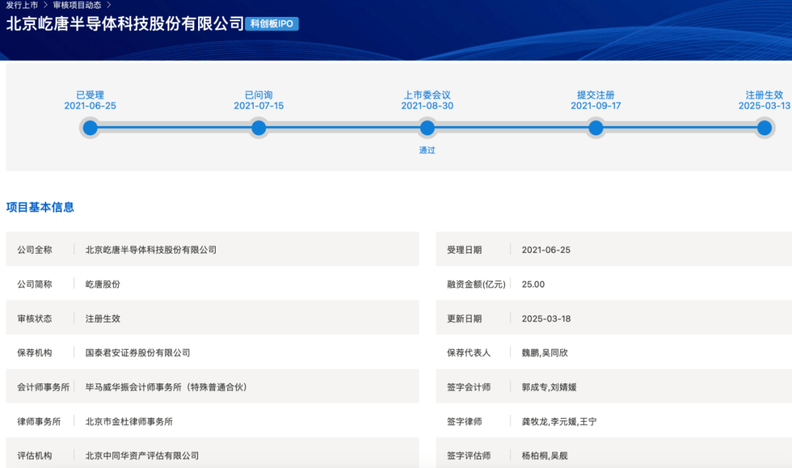Click the 科创板IPO badge

point(272,23)
